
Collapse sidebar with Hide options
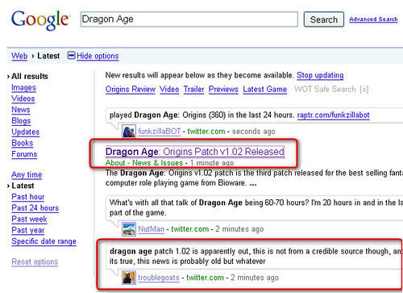pos(98,56)
